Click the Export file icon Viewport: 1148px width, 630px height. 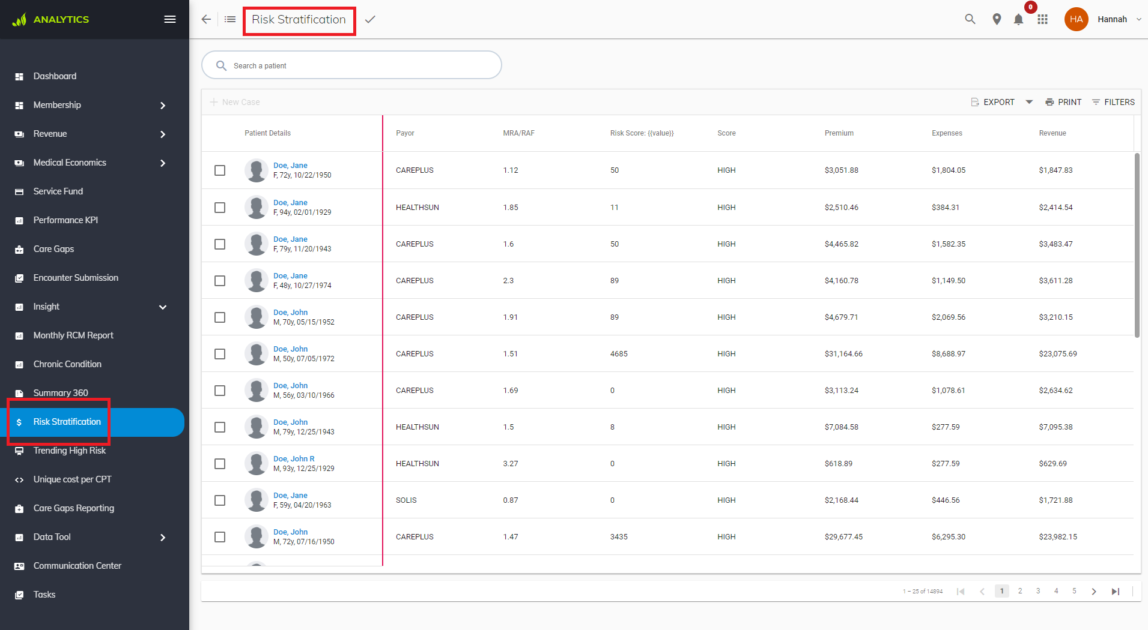[x=975, y=102]
